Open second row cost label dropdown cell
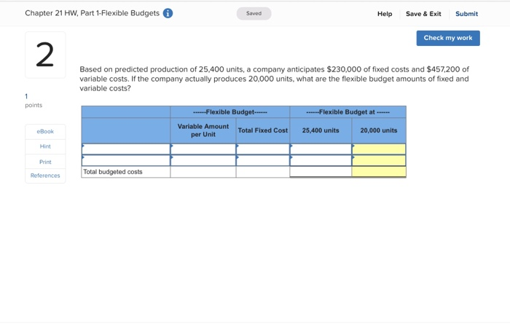 [126, 160]
